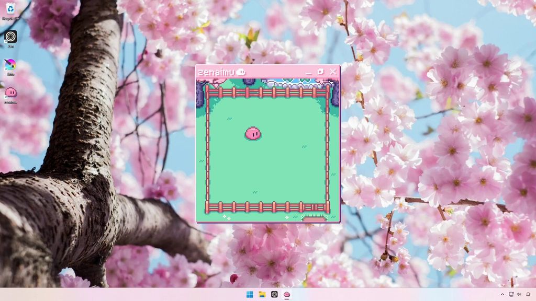This screenshot has width=536, height=301.
Task: Open the Windows Start menu
Action: 250,294
